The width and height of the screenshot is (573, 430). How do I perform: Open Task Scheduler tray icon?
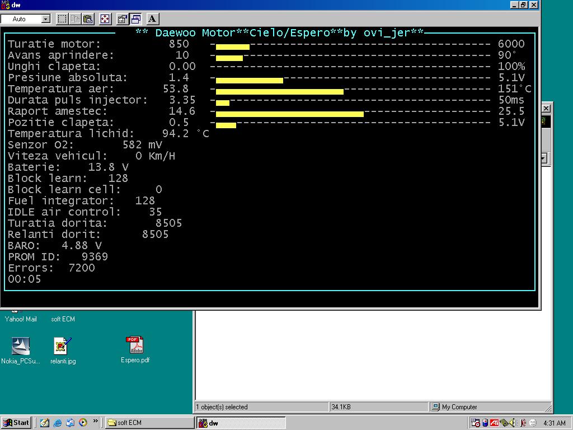pos(476,423)
